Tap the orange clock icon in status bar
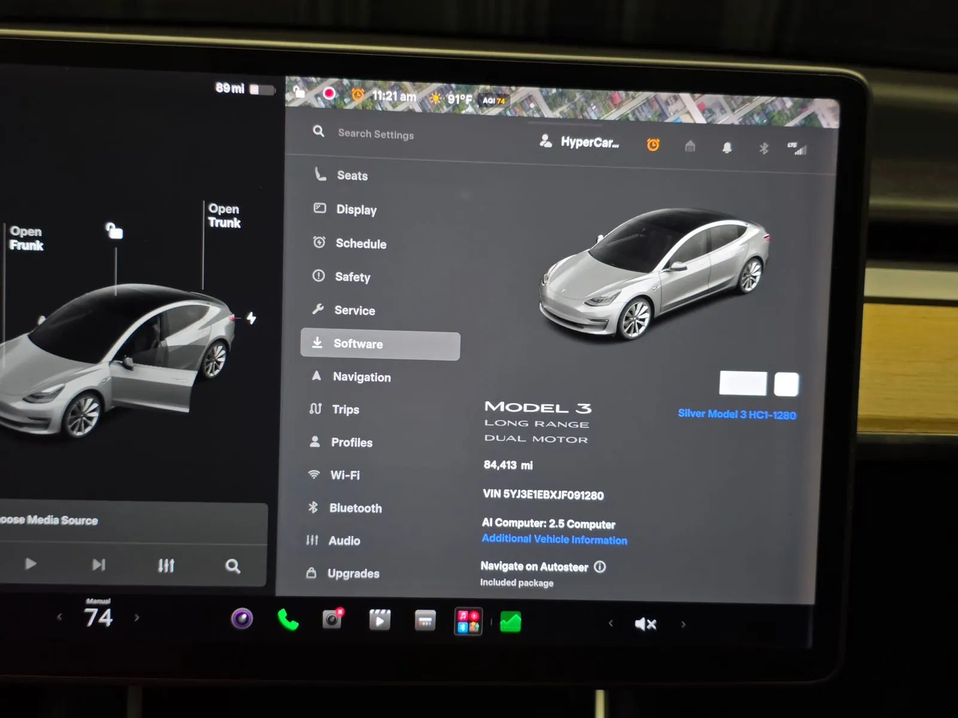Image resolution: width=958 pixels, height=718 pixels. click(x=358, y=95)
